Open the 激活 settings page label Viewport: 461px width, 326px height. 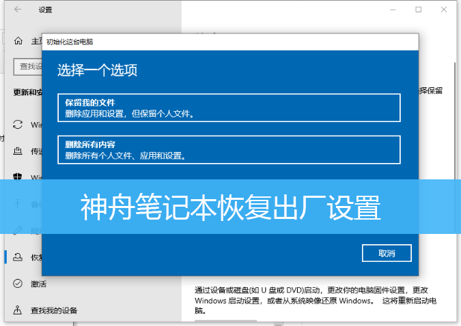pyautogui.click(x=39, y=284)
